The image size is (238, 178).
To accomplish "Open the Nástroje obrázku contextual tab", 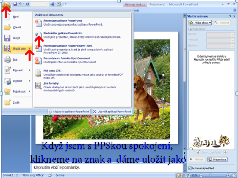I will [x=135, y=4].
